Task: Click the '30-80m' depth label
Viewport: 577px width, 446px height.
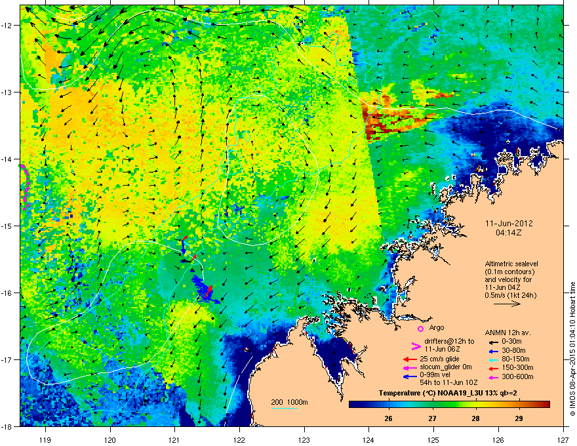Action: (514, 350)
